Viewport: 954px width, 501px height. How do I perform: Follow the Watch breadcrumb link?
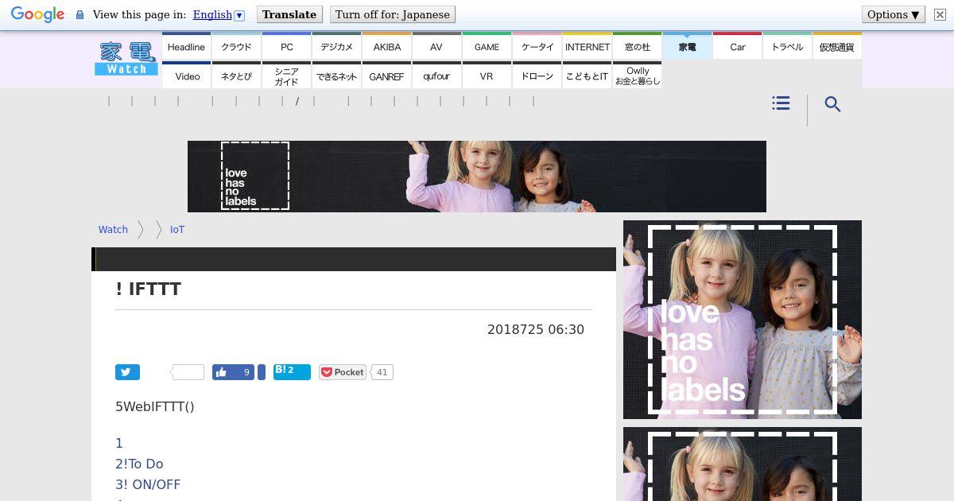click(x=113, y=229)
